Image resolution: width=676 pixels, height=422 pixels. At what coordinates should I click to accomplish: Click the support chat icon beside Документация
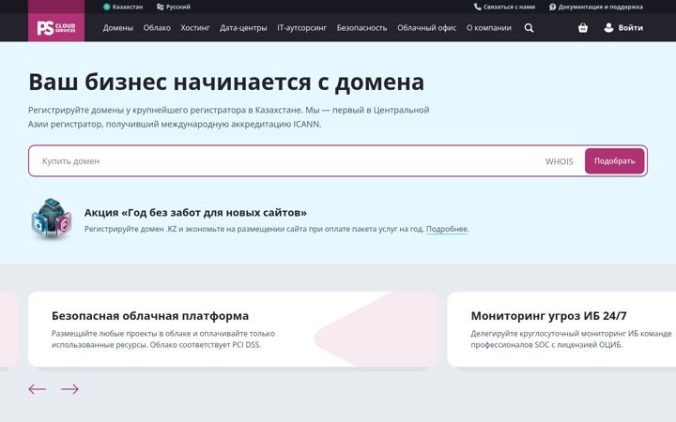click(552, 7)
